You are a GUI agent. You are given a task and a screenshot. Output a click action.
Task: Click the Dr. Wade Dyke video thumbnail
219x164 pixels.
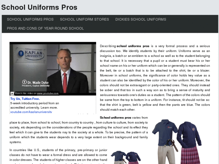(53, 69)
